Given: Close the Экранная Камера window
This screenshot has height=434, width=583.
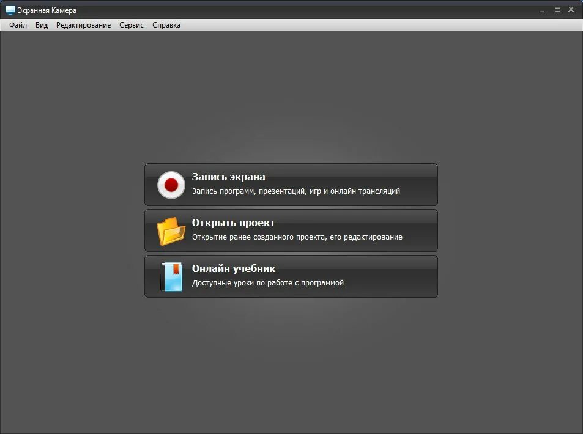Looking at the screenshot, I should (571, 10).
